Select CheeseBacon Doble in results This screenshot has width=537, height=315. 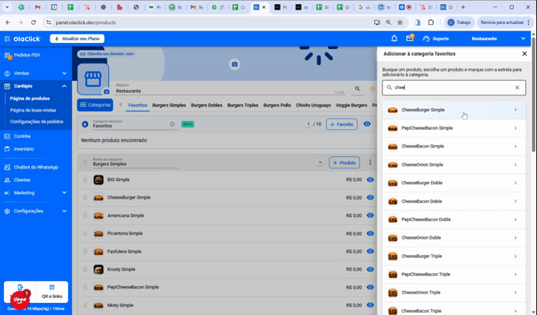tap(454, 201)
